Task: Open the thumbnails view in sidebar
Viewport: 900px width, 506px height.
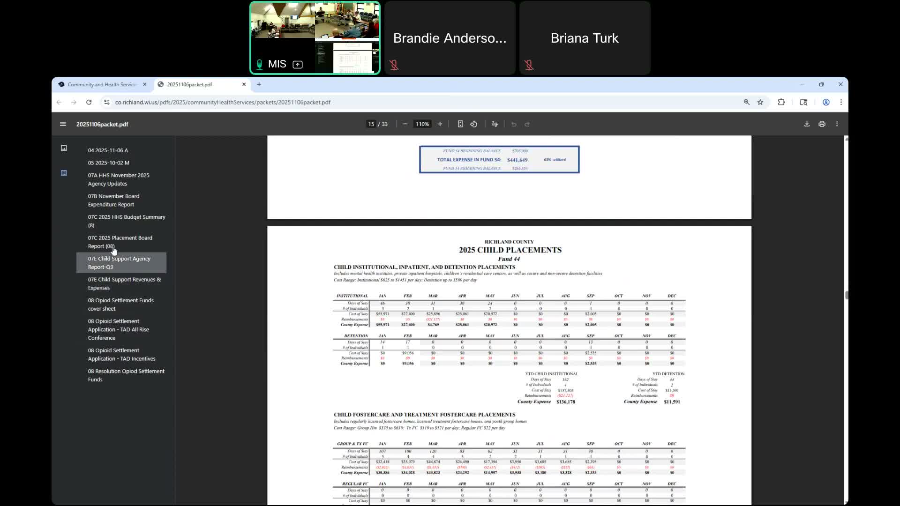Action: tap(64, 148)
